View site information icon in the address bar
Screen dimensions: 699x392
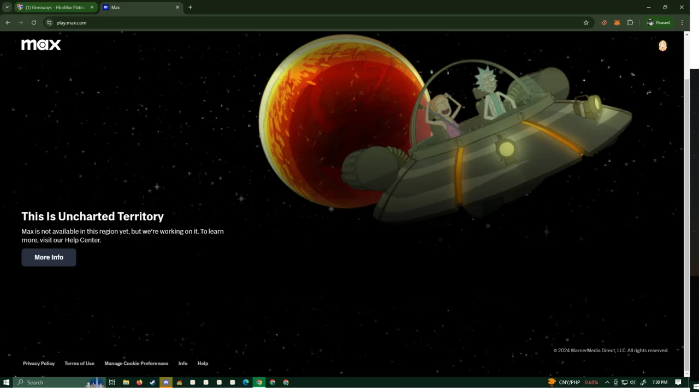(49, 23)
